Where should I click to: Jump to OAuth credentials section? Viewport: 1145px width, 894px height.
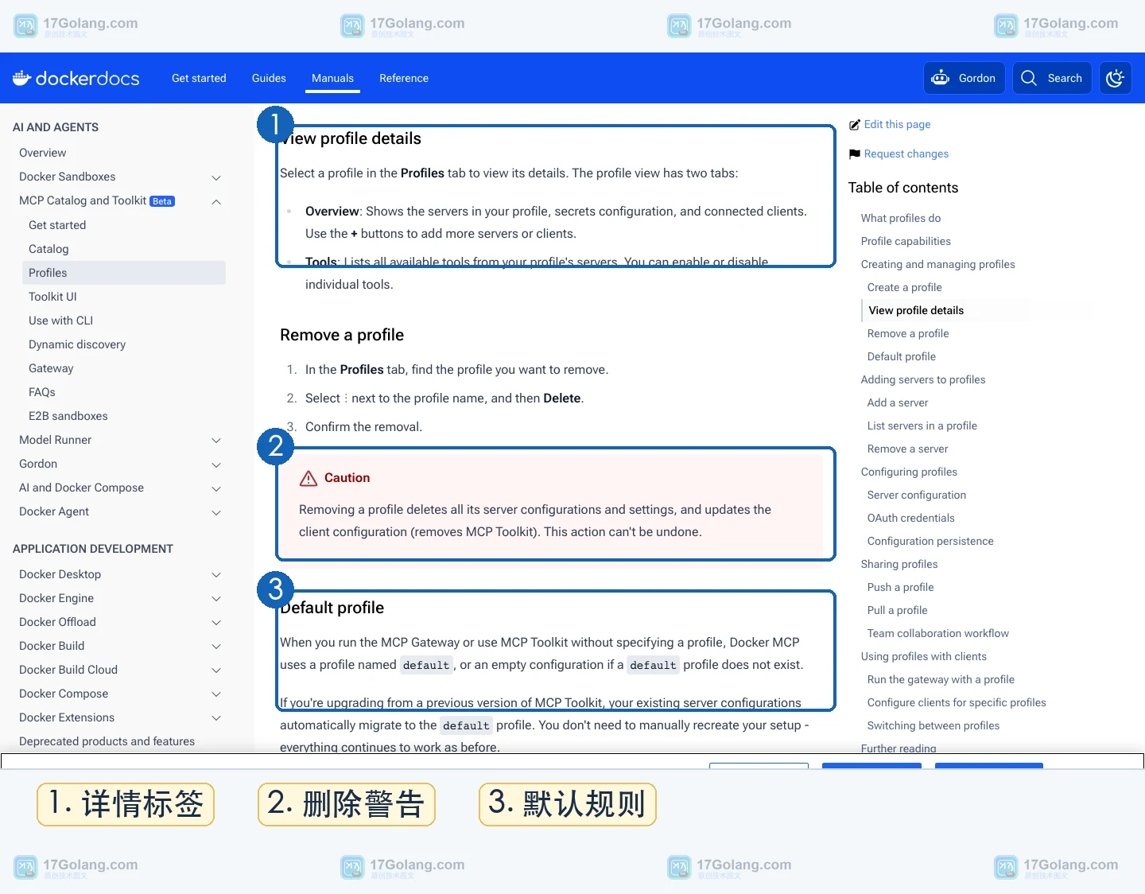click(911, 518)
